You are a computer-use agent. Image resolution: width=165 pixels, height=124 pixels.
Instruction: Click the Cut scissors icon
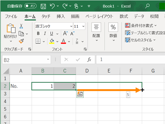tap(21, 26)
